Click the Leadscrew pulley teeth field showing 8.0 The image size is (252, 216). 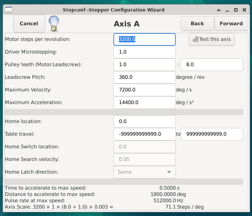tap(211, 65)
